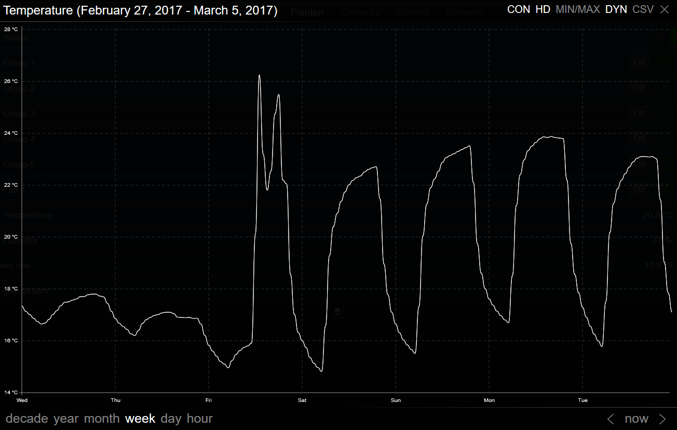
Task: Select the week time range
Action: pos(140,419)
